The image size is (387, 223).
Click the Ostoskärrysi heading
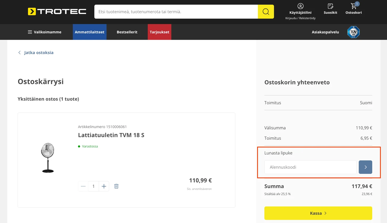(x=41, y=81)
